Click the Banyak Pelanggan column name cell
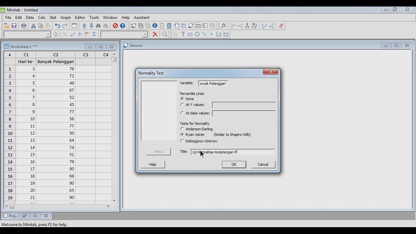The height and width of the screenshot is (234, 416). click(56, 61)
